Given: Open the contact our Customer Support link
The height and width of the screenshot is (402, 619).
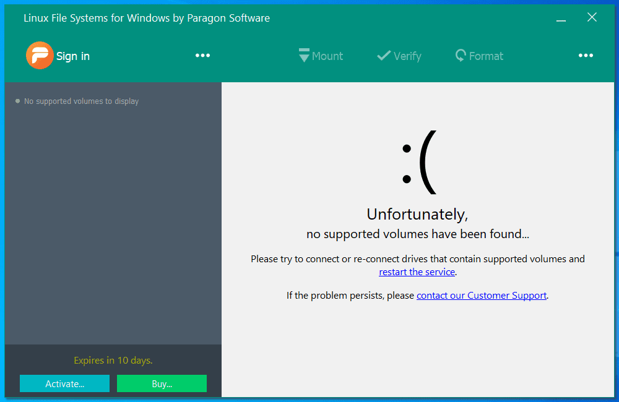Looking at the screenshot, I should [x=482, y=296].
